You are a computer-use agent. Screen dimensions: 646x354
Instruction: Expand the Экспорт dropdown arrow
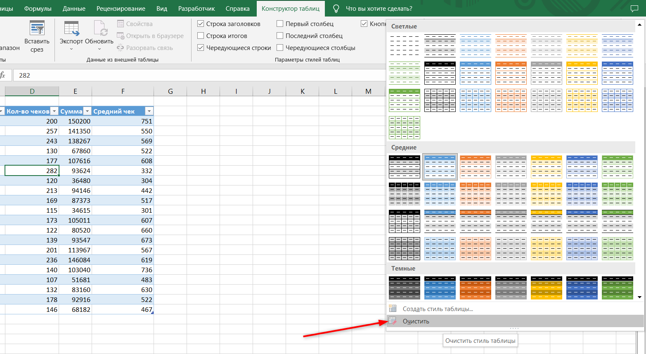point(71,49)
